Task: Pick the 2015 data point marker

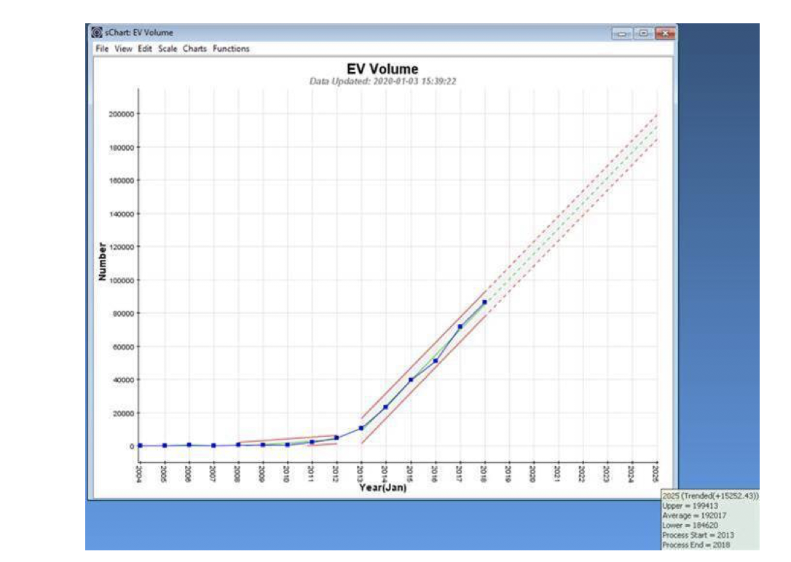Action: (411, 379)
